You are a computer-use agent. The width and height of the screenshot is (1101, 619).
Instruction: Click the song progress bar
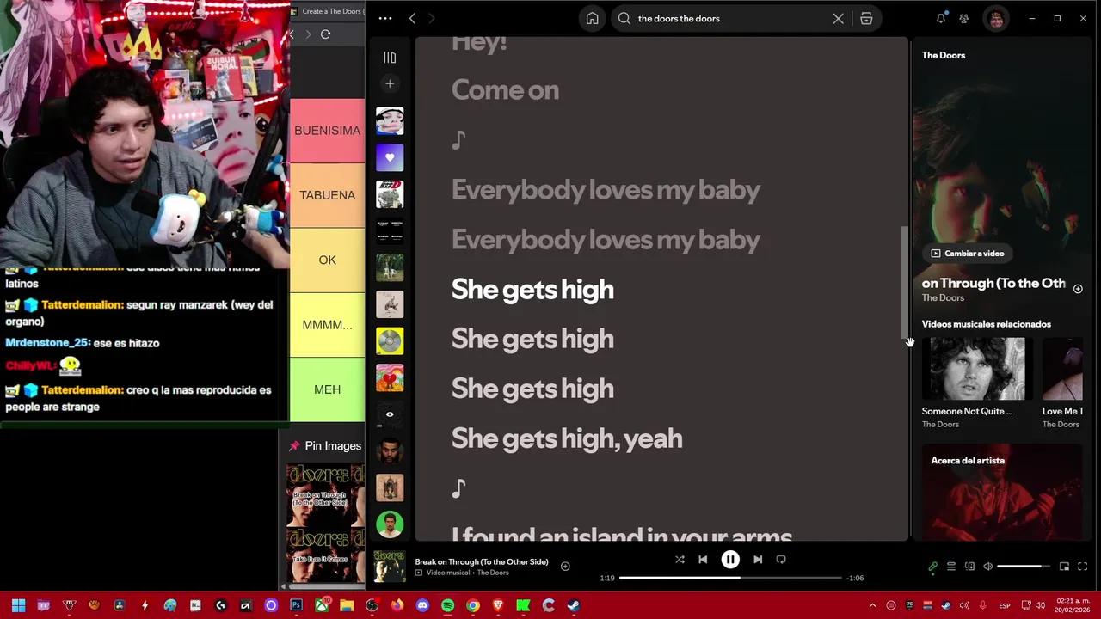coord(730,578)
